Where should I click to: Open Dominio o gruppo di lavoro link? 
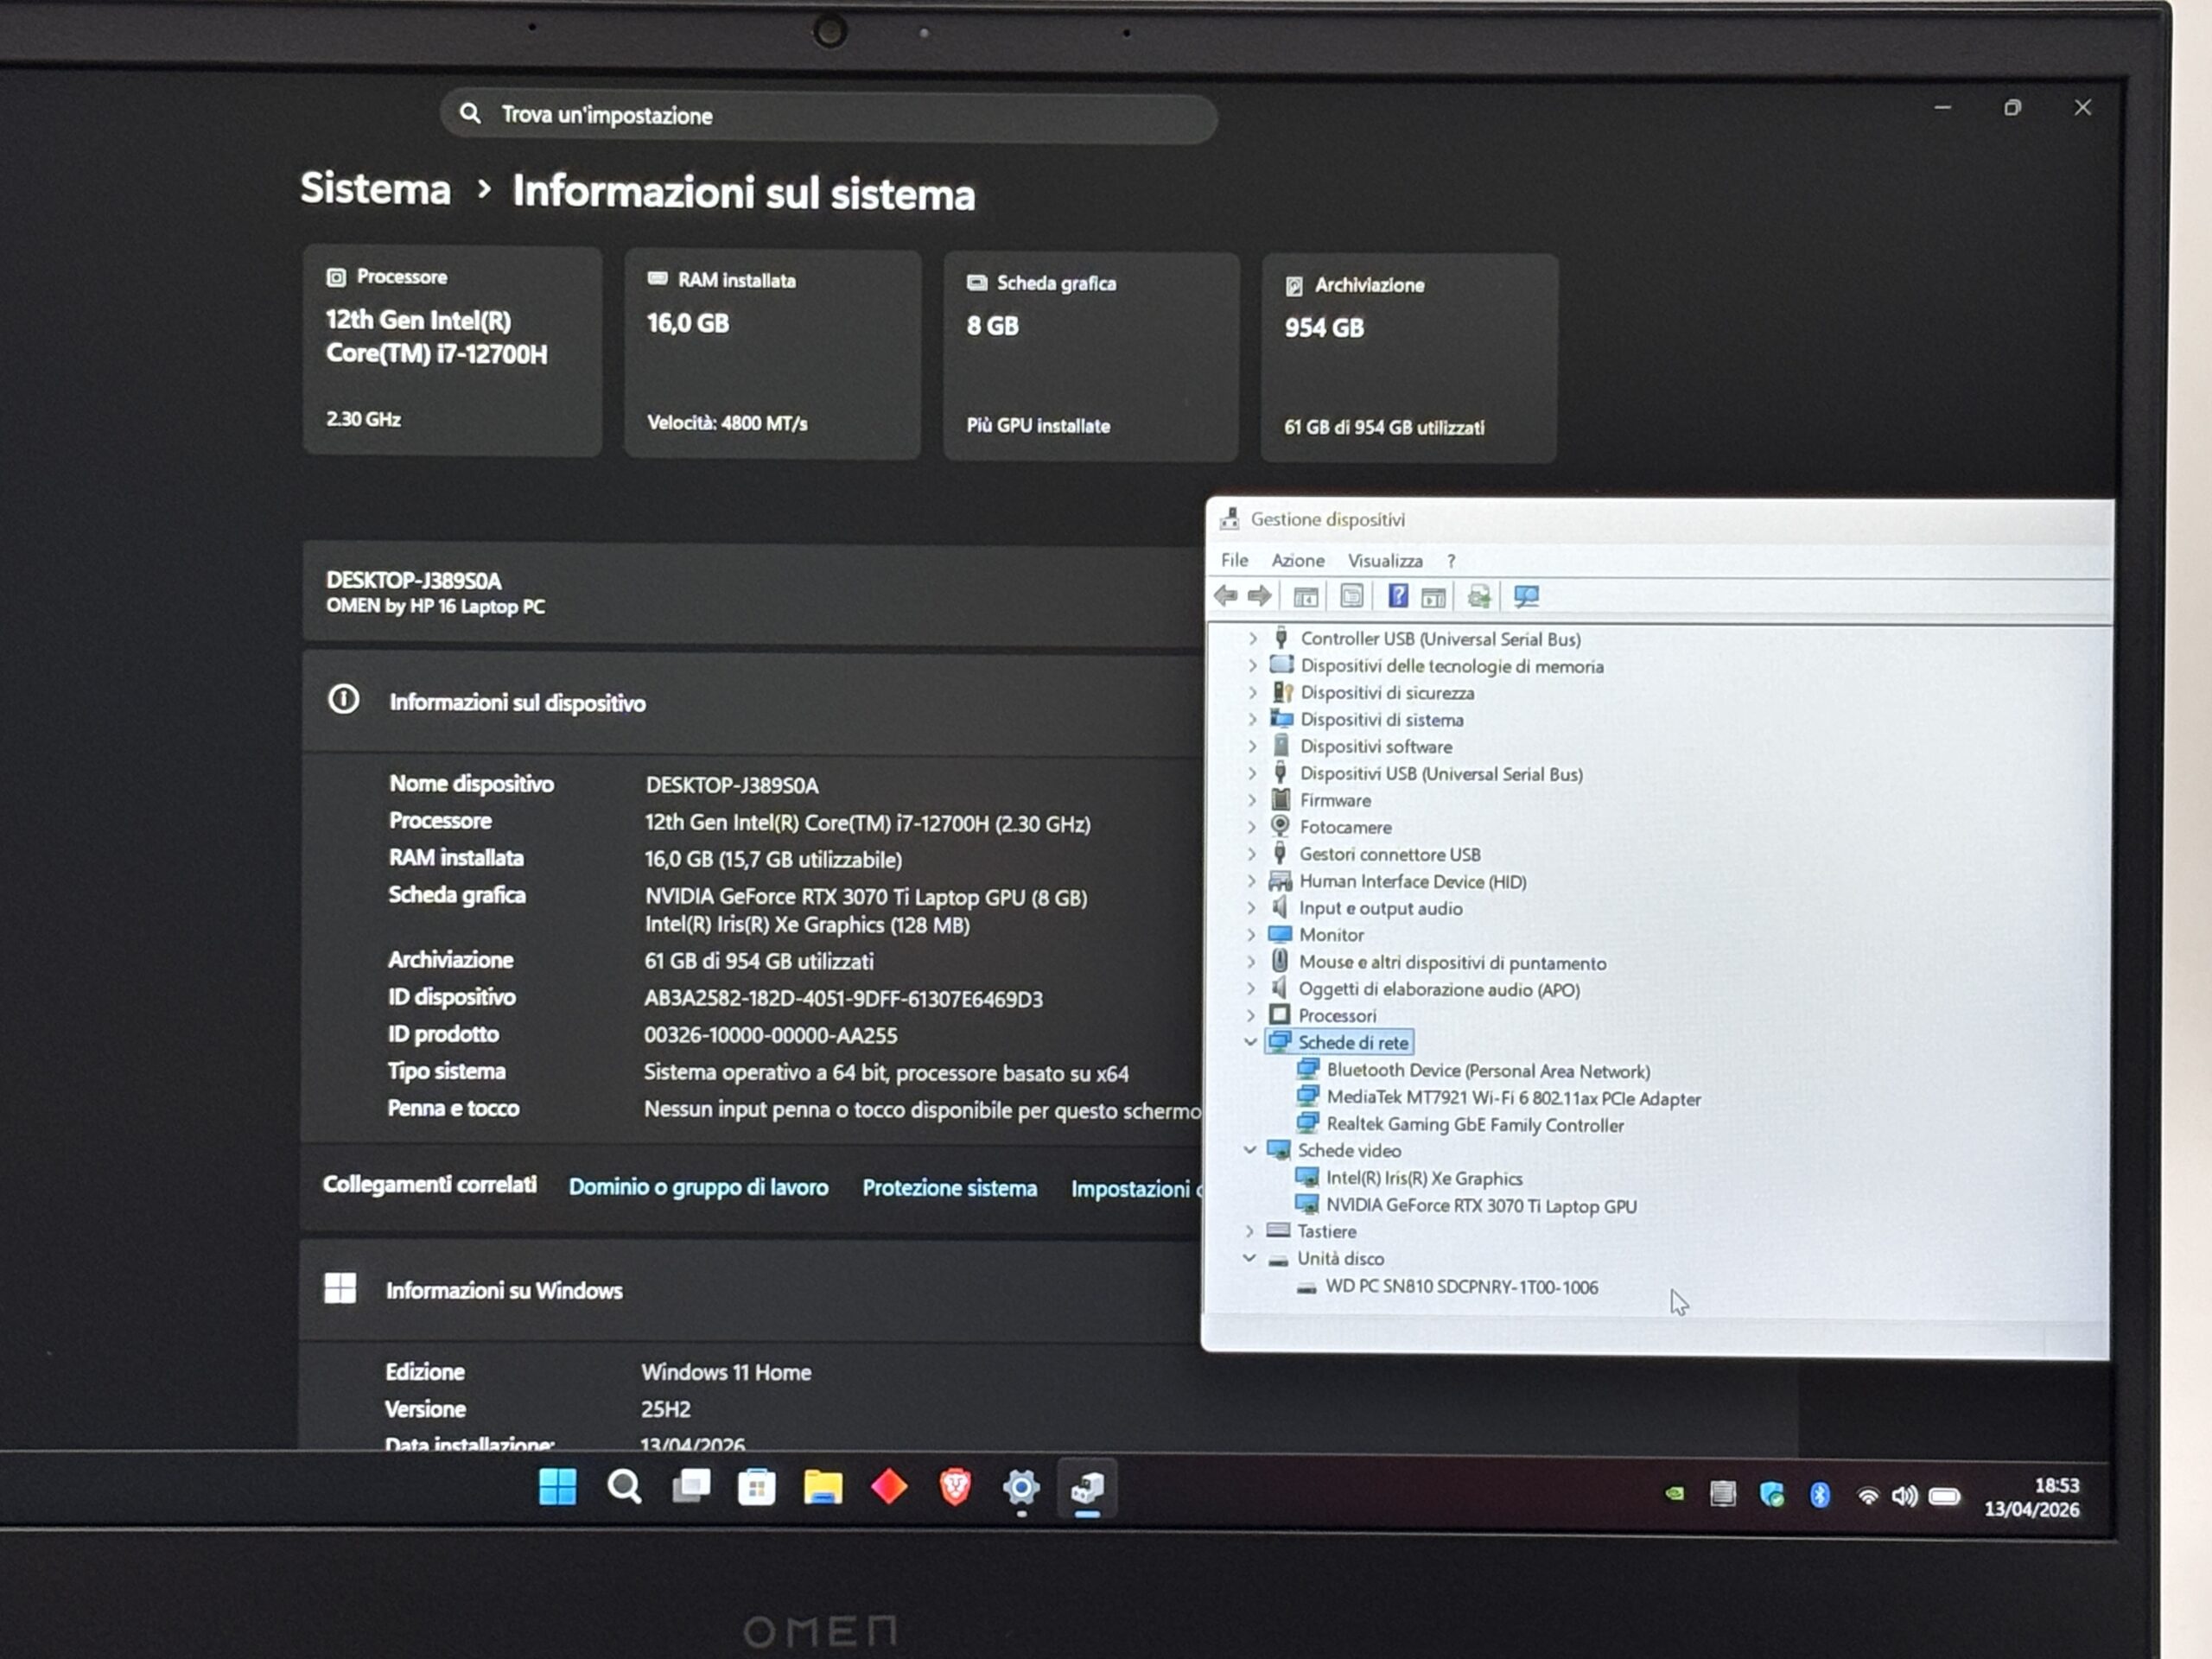(698, 1187)
